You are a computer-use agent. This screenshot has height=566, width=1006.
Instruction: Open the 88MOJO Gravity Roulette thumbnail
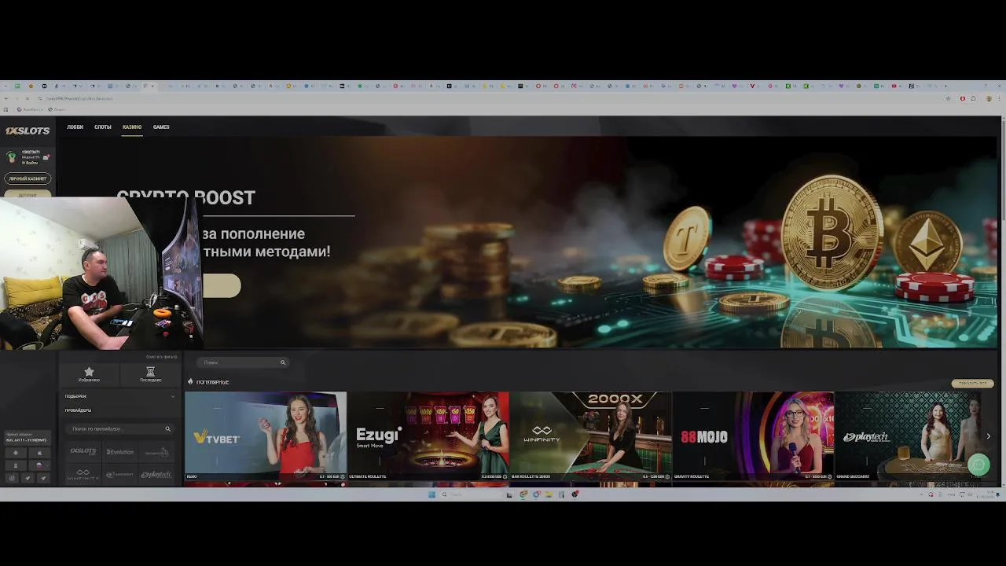[x=753, y=436]
